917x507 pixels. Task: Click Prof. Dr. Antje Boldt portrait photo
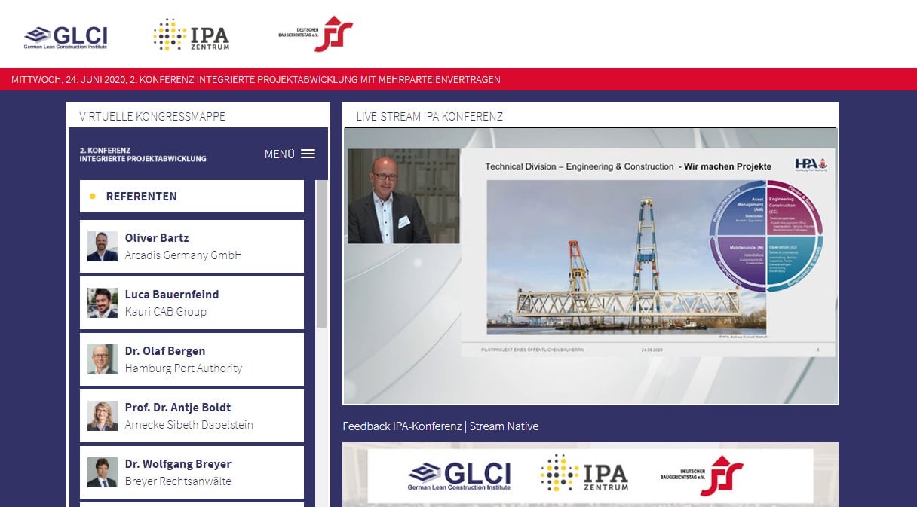click(x=102, y=416)
